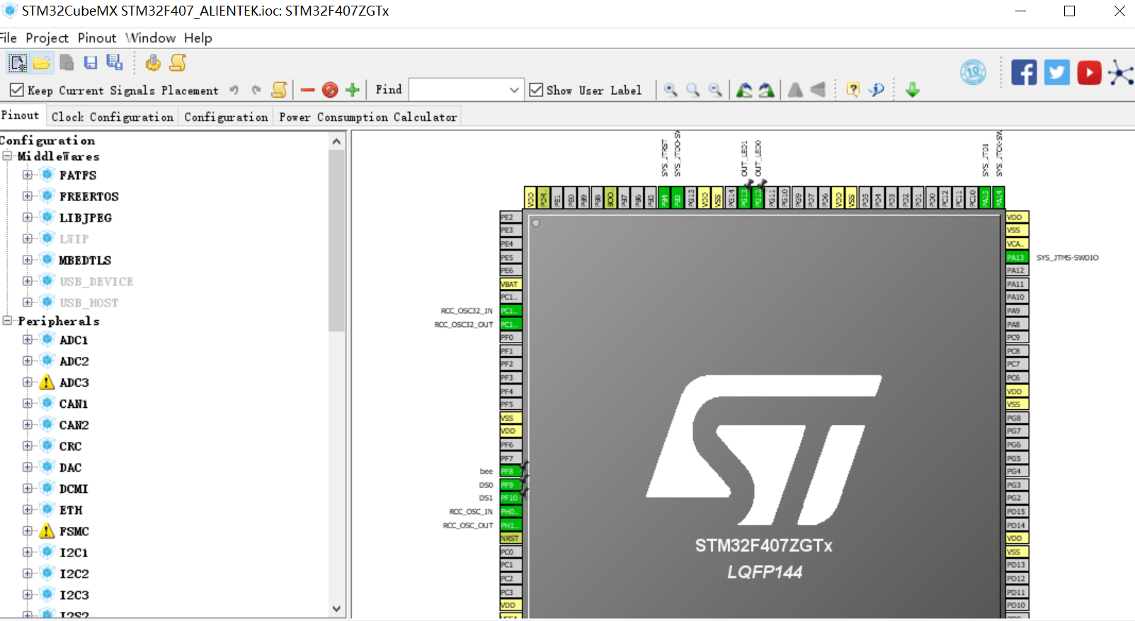Click the New Project toolbar icon
Image resolution: width=1135 pixels, height=621 pixels.
(x=18, y=63)
